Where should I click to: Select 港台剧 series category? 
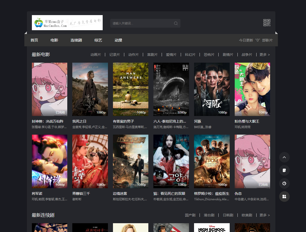pos(209,215)
